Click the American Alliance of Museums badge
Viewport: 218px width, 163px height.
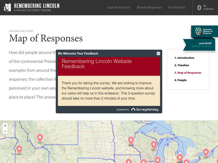(x=204, y=31)
